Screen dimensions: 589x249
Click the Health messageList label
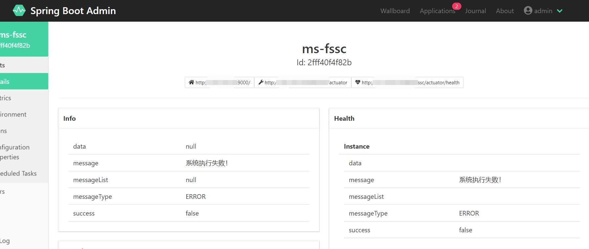pos(366,197)
